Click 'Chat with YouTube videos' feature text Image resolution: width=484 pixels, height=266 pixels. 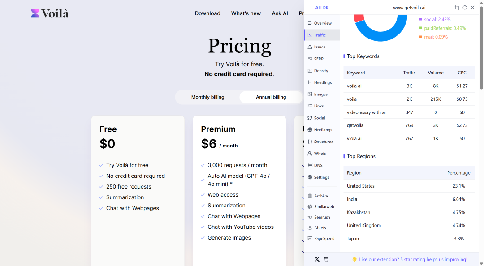pyautogui.click(x=241, y=227)
